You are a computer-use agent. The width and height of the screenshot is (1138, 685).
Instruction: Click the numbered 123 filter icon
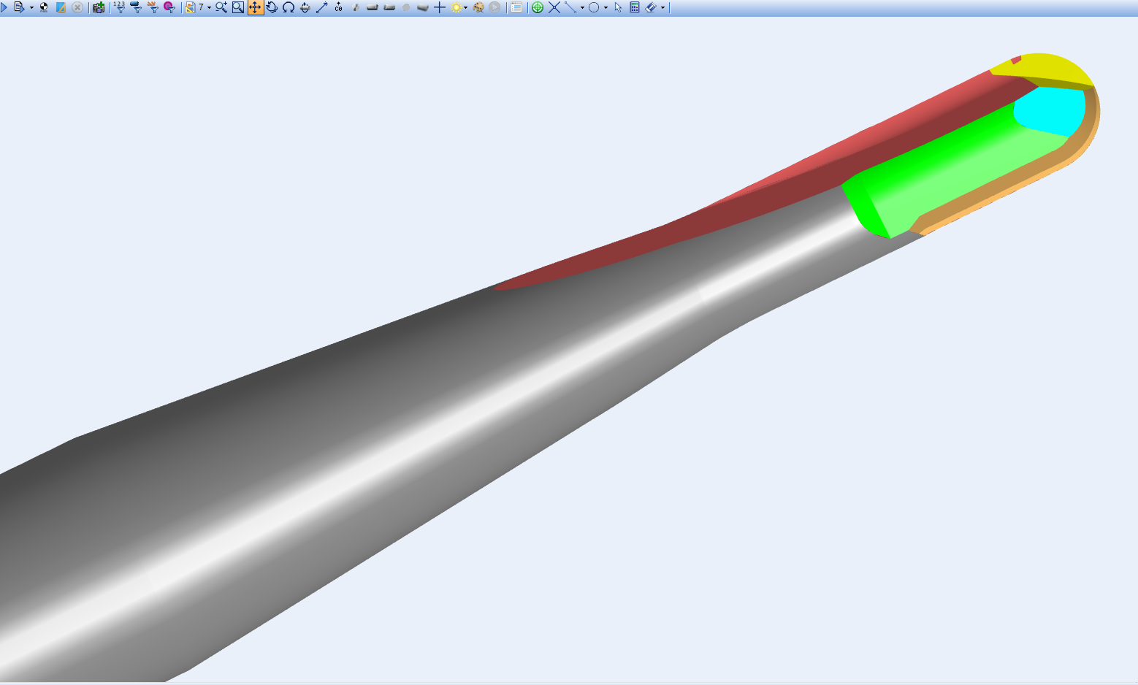(120, 7)
